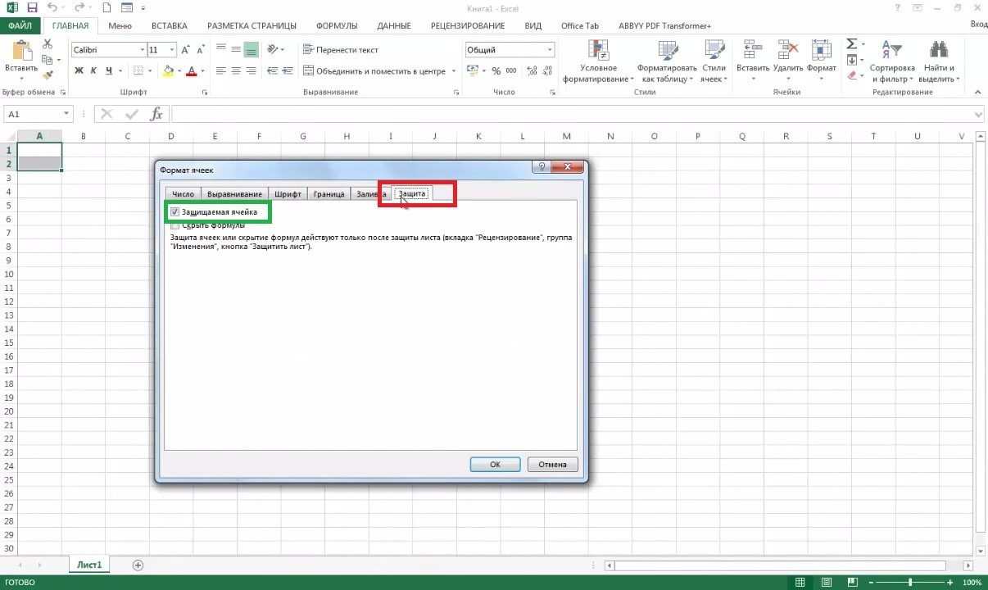Confirm dialog with the ОК button

pos(495,464)
